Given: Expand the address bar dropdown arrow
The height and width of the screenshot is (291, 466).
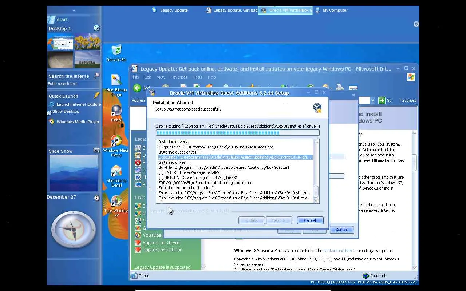Looking at the screenshot, I should point(372,100).
